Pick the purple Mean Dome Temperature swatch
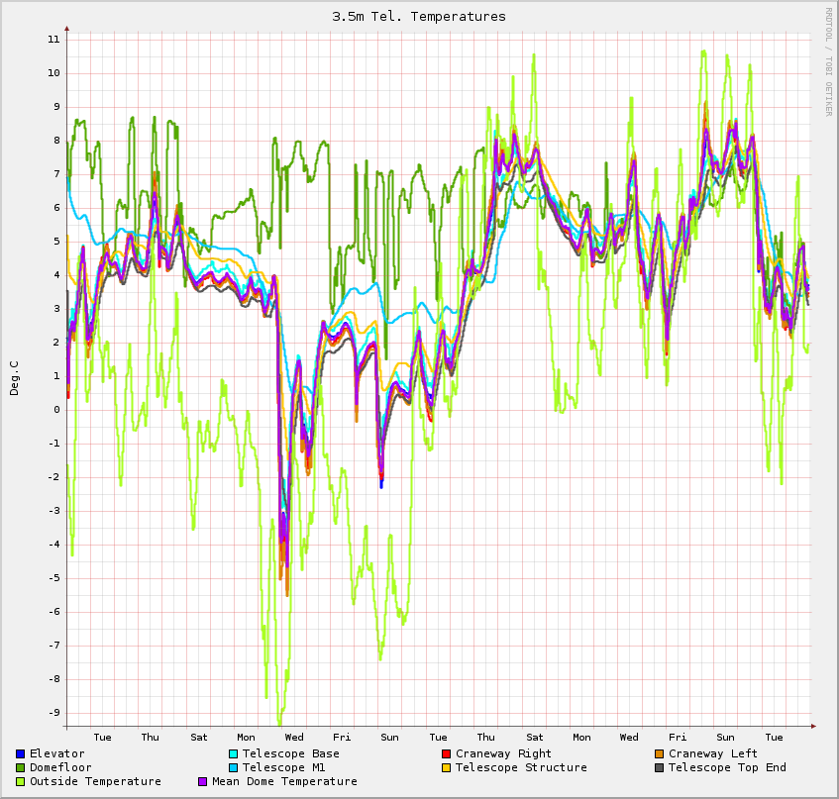The height and width of the screenshot is (799, 839). [x=203, y=782]
